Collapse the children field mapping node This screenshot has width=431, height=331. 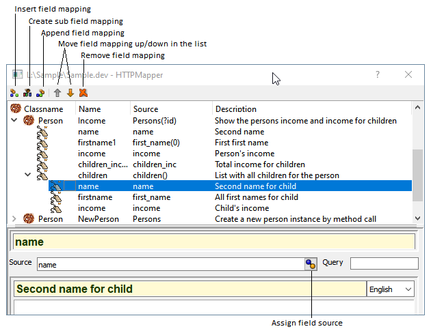pos(28,175)
